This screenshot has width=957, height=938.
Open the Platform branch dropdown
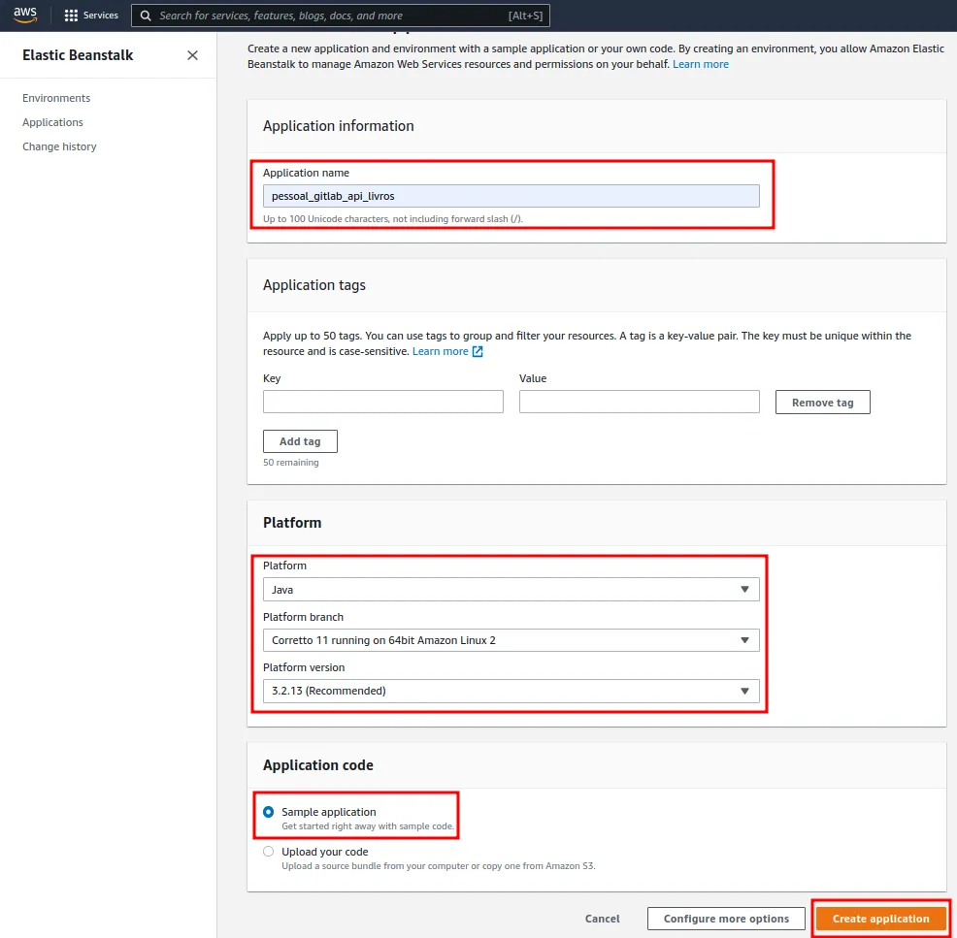click(x=511, y=640)
